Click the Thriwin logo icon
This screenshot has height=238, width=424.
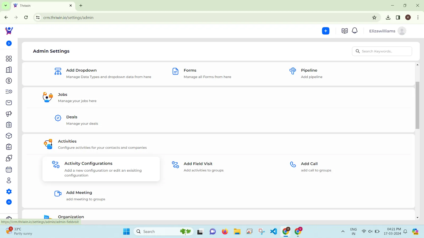(x=9, y=31)
